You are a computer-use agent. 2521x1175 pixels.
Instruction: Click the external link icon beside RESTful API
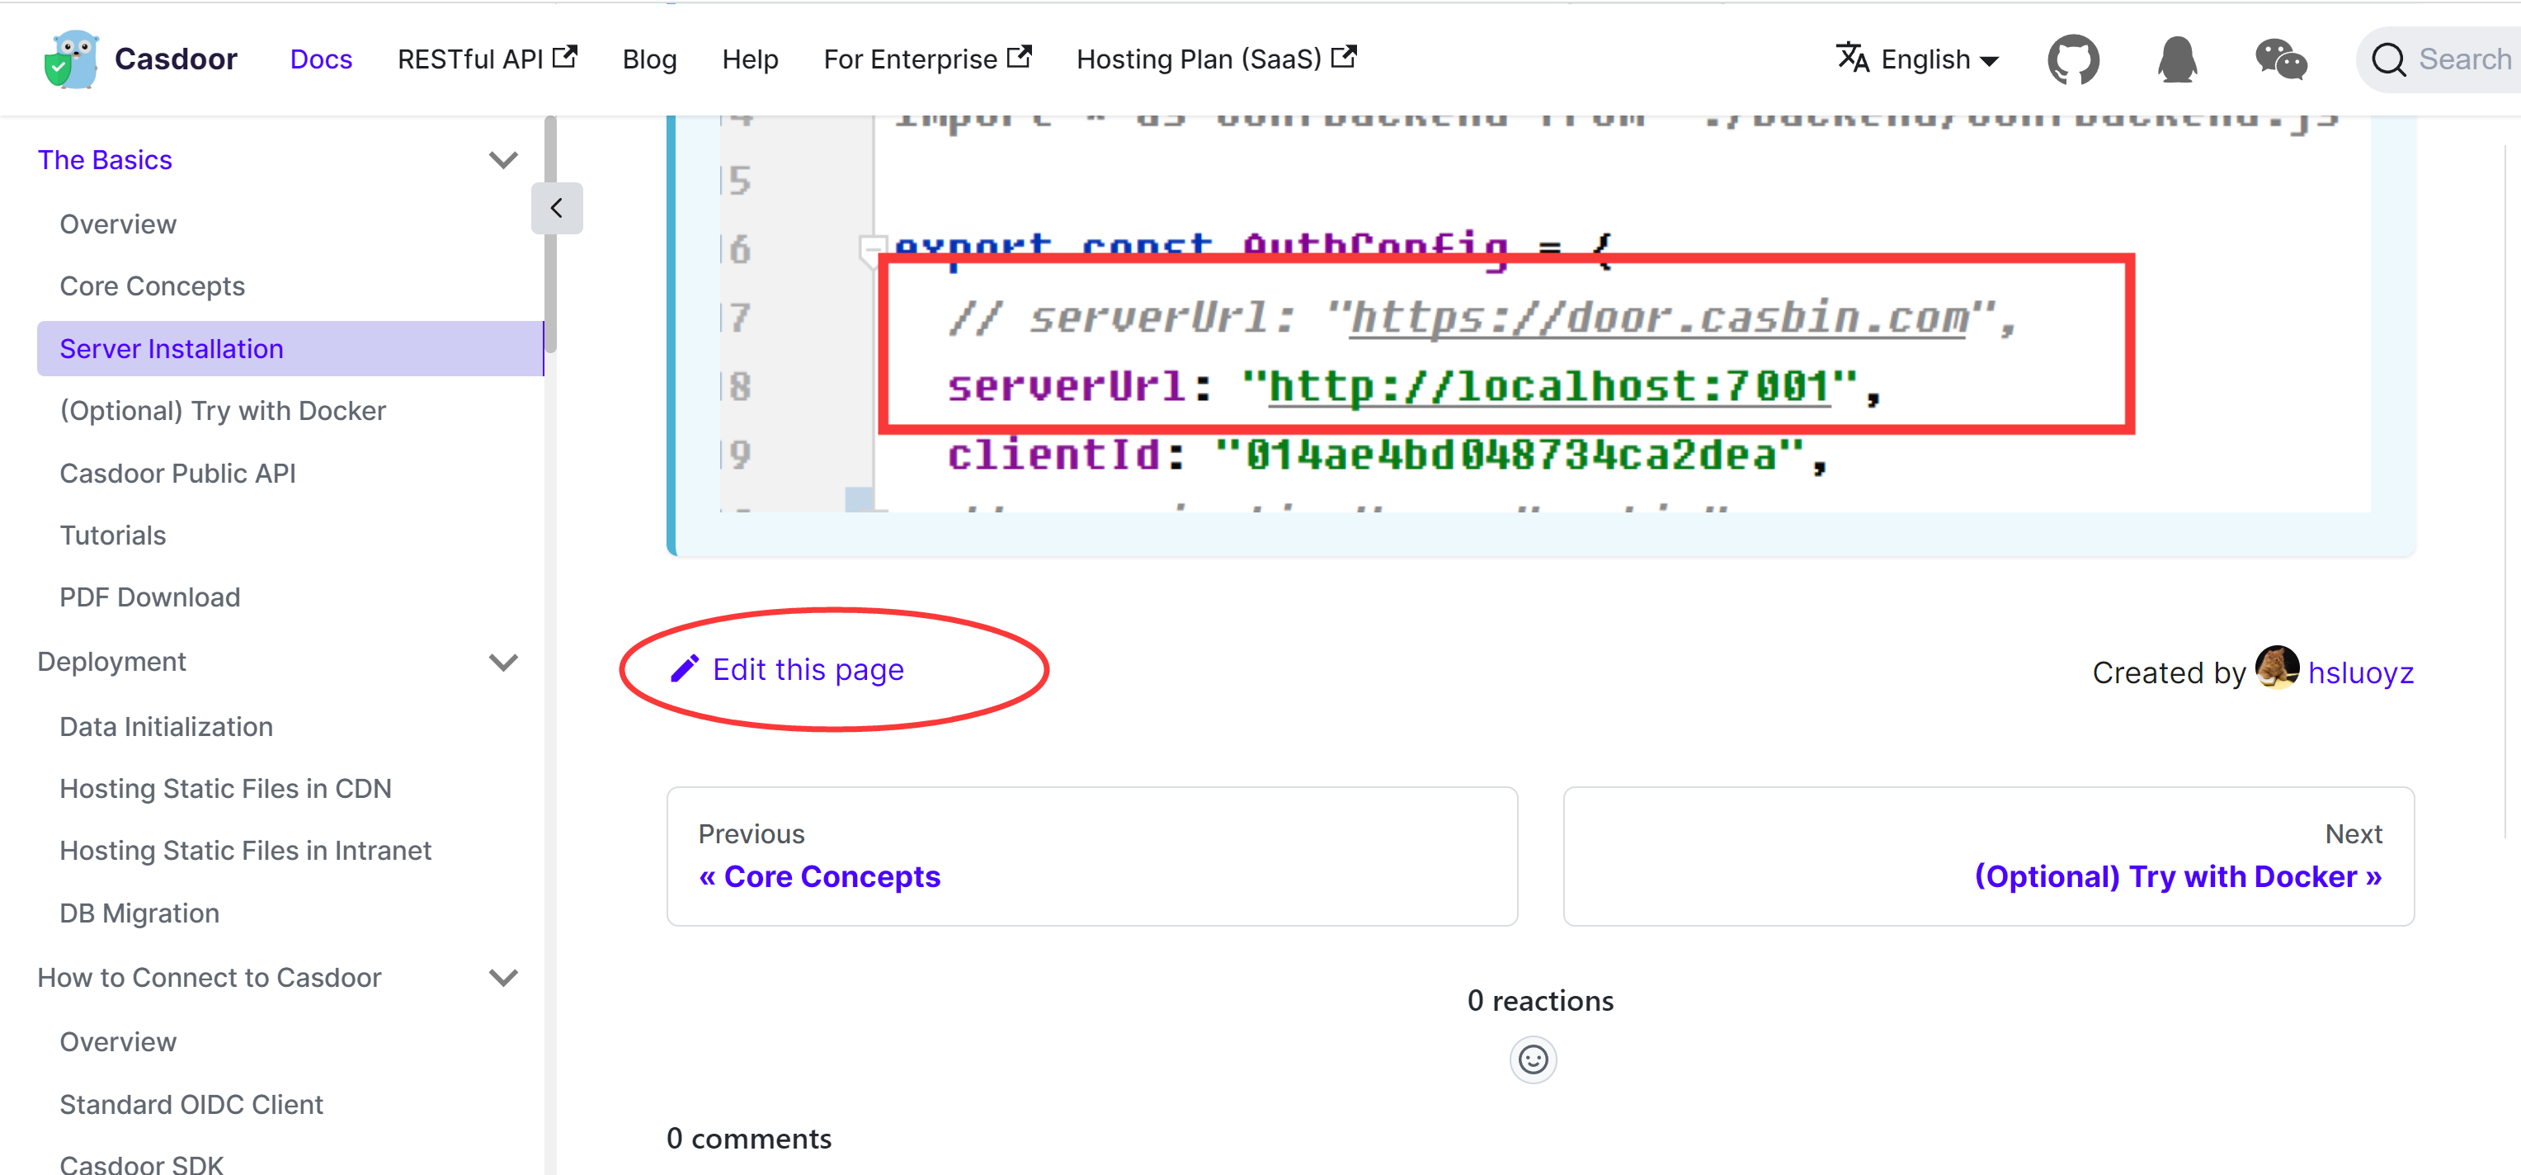pyautogui.click(x=565, y=57)
